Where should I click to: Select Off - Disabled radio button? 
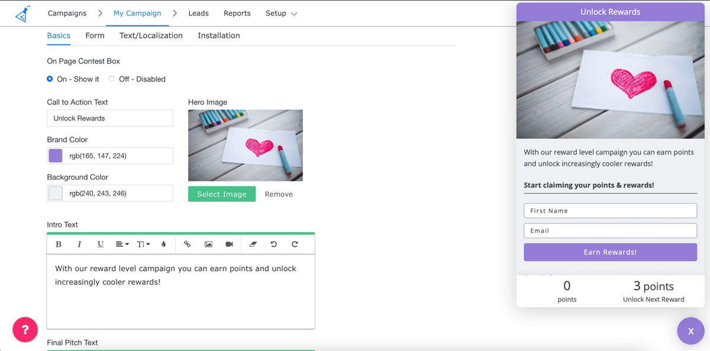point(112,79)
